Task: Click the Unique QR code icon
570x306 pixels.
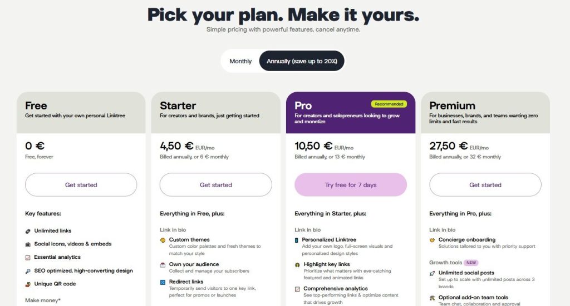Action: point(28,284)
